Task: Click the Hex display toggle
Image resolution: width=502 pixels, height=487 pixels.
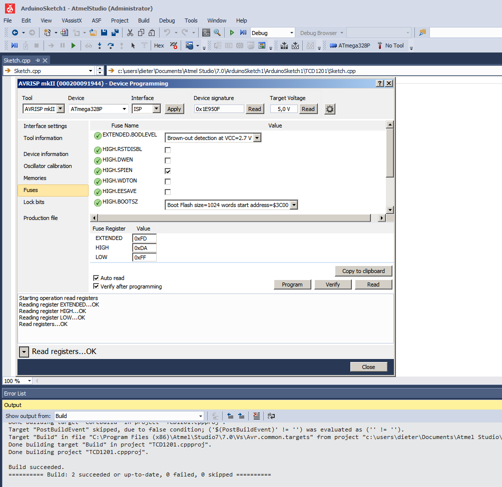Action: (159, 45)
